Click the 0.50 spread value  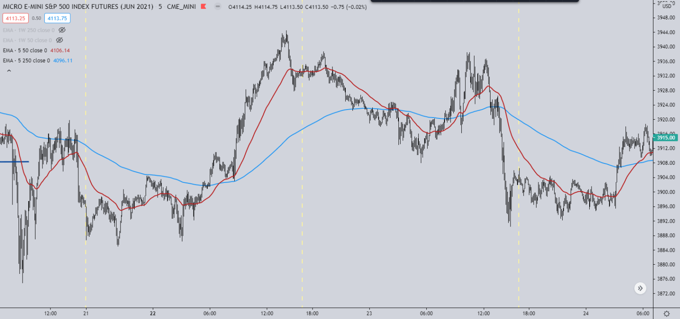37,18
